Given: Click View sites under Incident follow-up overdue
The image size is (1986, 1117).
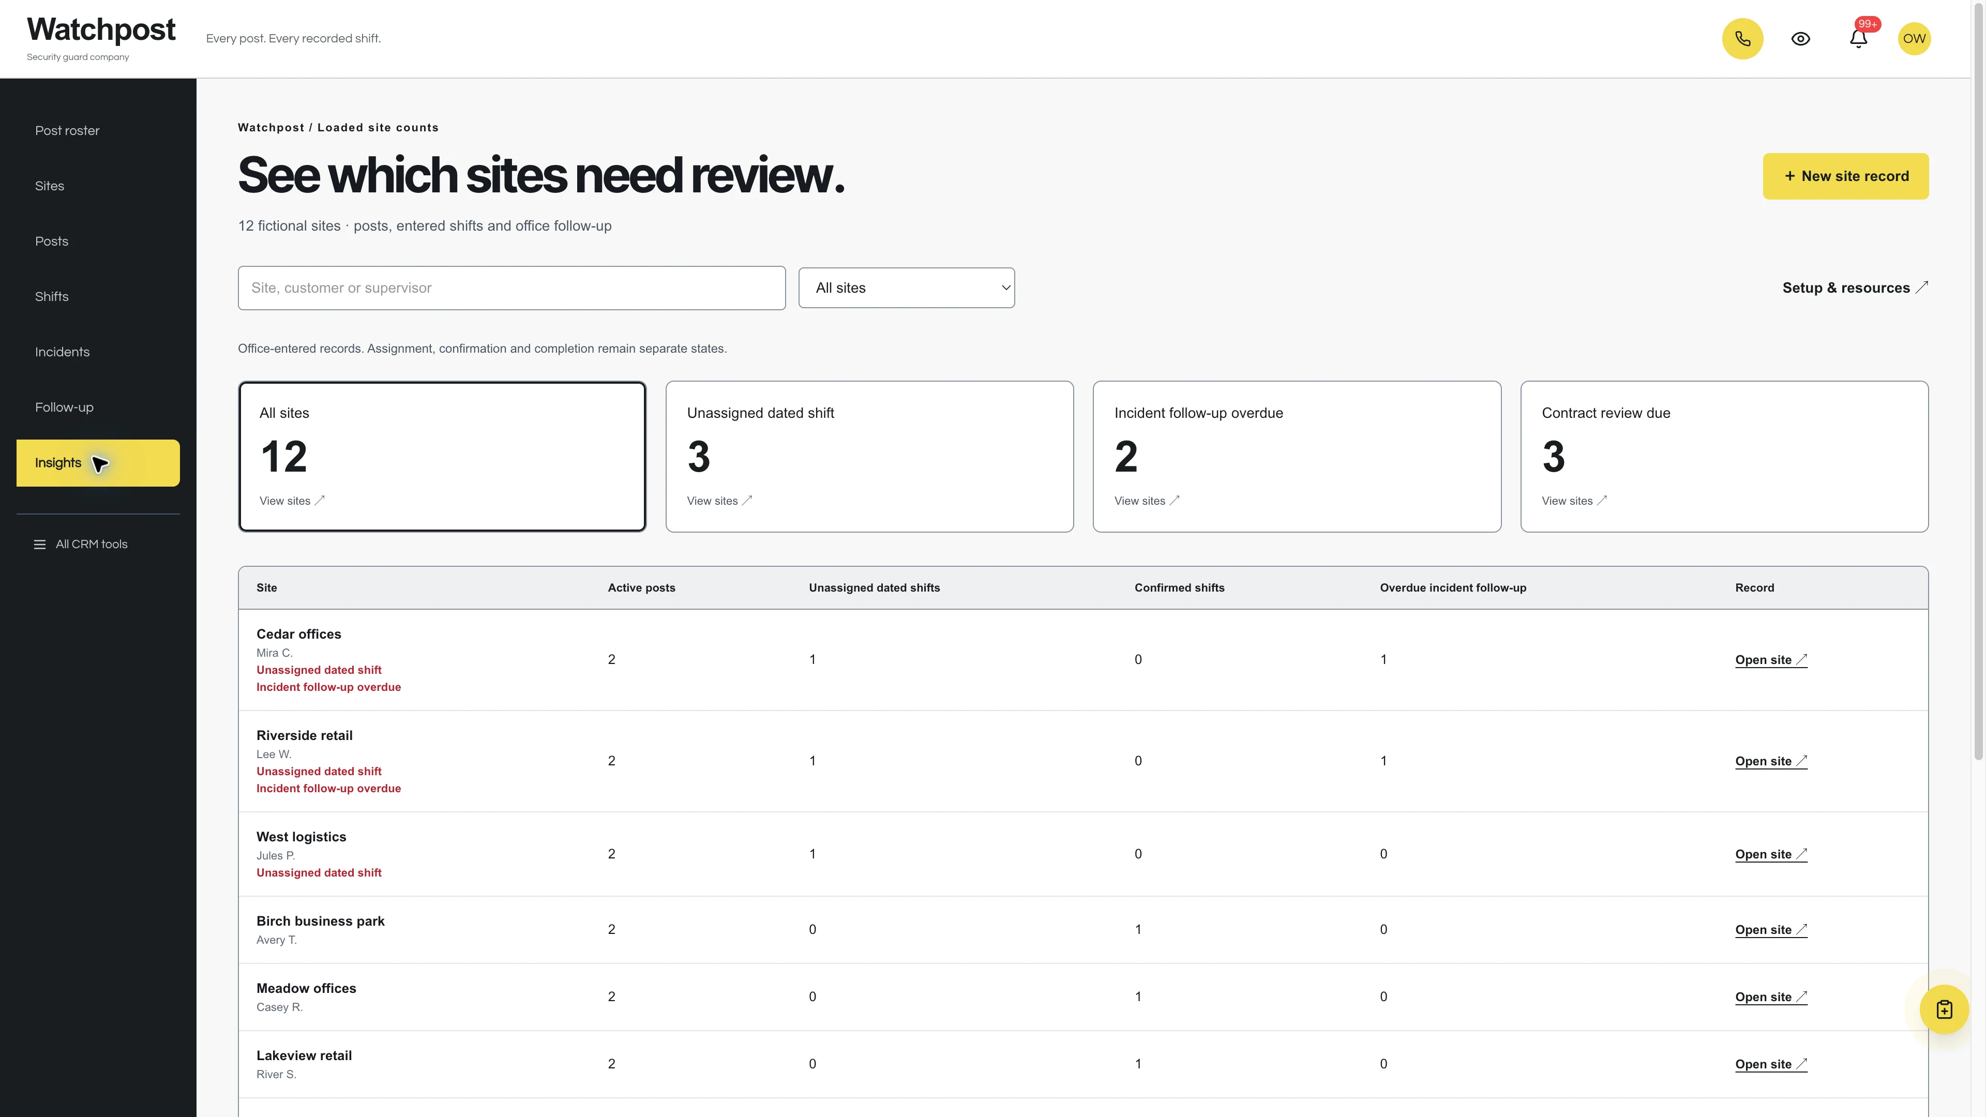Looking at the screenshot, I should pyautogui.click(x=1147, y=501).
